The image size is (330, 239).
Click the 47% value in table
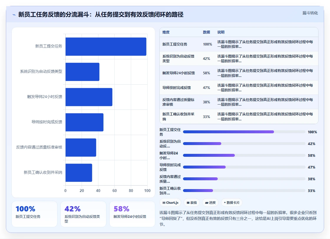point(207,87)
